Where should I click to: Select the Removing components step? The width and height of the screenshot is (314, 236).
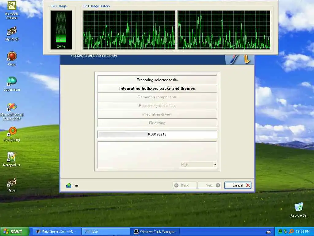[157, 97]
